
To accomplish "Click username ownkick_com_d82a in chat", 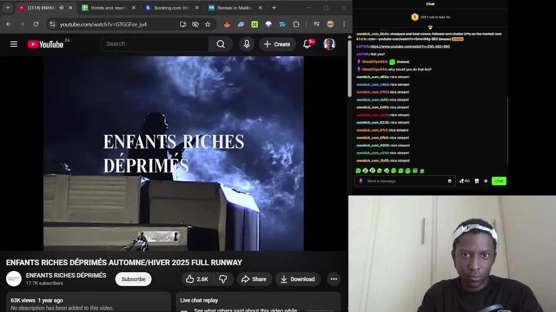I will pyautogui.click(x=373, y=77).
